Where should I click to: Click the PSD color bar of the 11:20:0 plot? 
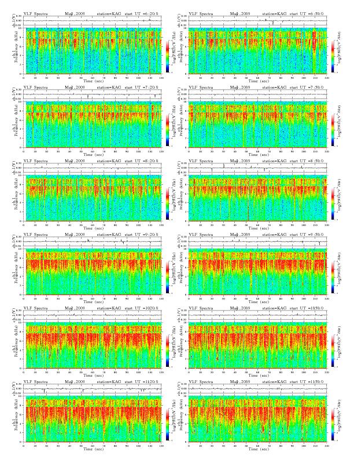pos(167,424)
